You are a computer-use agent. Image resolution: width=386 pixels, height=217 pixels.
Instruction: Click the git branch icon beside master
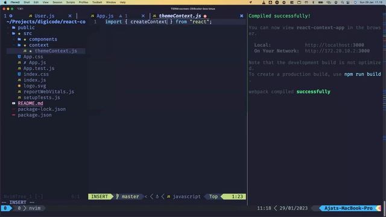118,197
